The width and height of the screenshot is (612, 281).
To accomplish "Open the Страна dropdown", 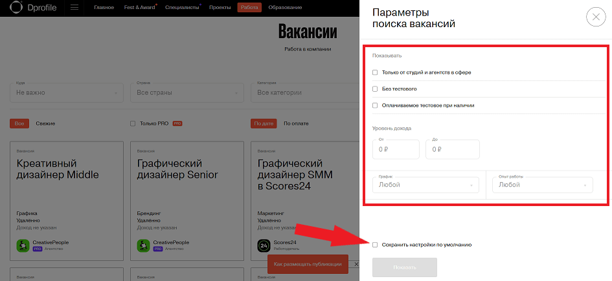I will point(187,92).
